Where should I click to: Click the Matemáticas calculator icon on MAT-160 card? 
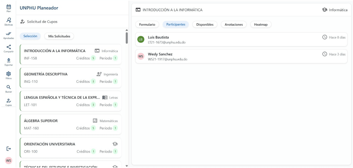pyautogui.click(x=95, y=121)
